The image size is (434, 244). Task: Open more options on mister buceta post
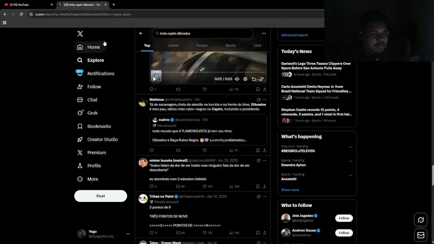(265, 160)
